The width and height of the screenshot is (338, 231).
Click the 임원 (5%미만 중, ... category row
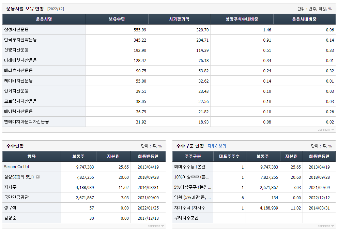click(x=254, y=198)
